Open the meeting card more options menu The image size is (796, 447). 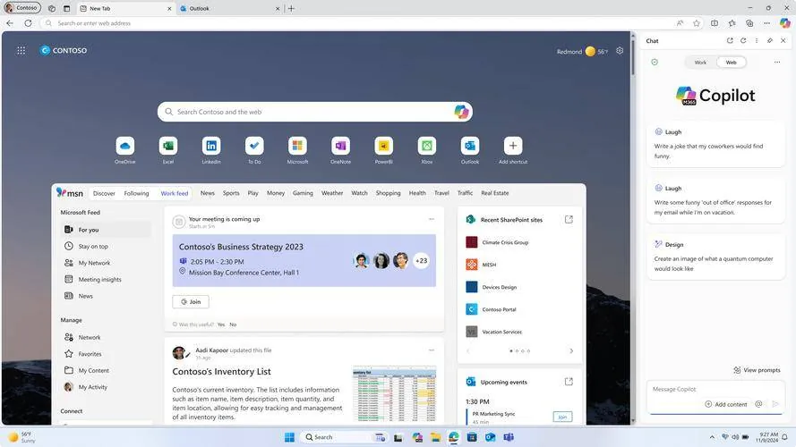(x=432, y=219)
